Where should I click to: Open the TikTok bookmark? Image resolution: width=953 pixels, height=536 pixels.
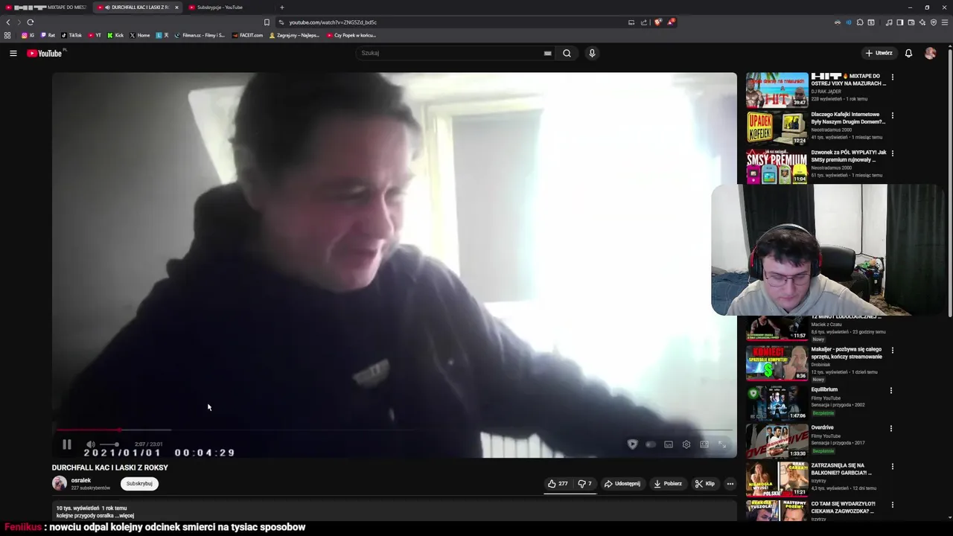(71, 35)
